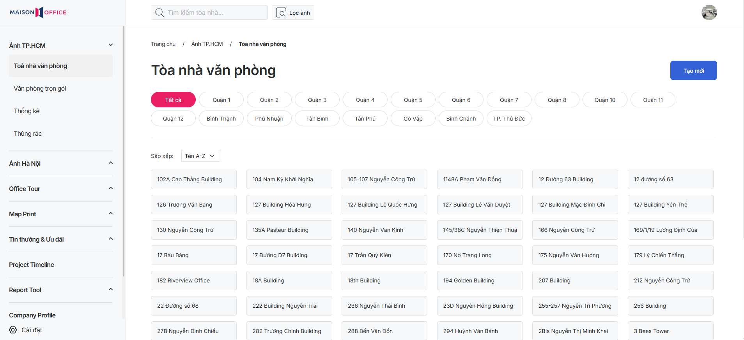Click the image filter icon
Image resolution: width=744 pixels, height=340 pixels.
point(281,13)
